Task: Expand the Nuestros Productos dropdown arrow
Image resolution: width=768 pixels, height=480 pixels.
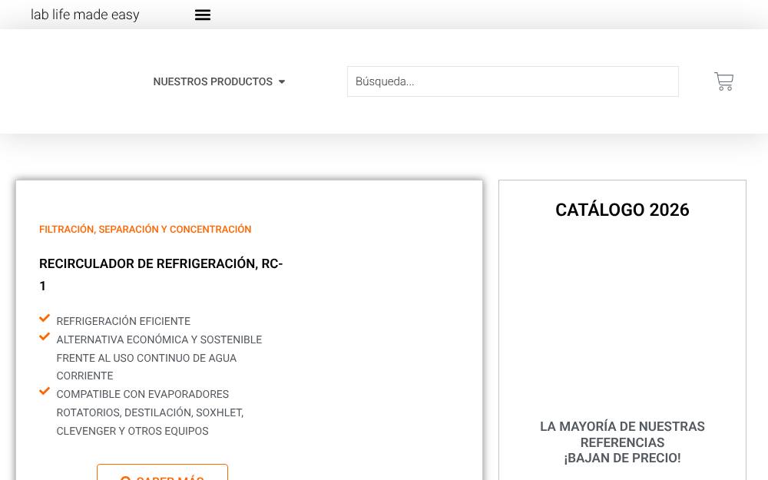Action: [x=282, y=82]
